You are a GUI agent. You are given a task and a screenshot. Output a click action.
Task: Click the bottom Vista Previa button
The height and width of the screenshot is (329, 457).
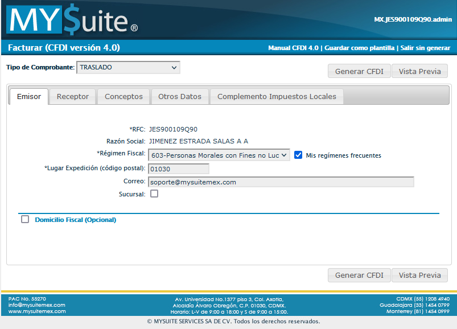coord(419,275)
